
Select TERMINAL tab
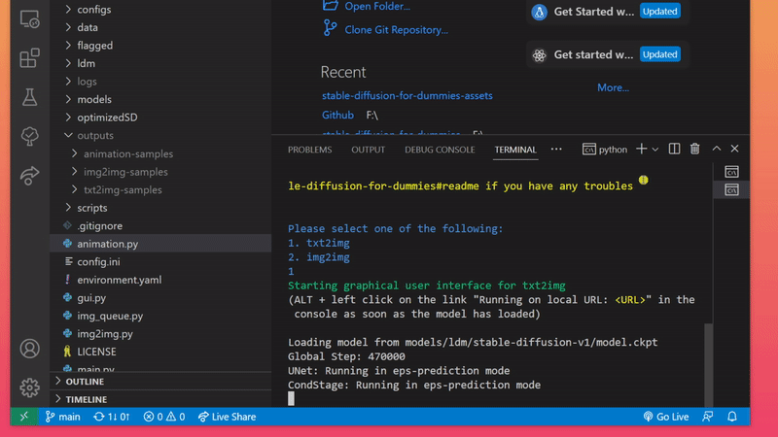pyautogui.click(x=515, y=150)
